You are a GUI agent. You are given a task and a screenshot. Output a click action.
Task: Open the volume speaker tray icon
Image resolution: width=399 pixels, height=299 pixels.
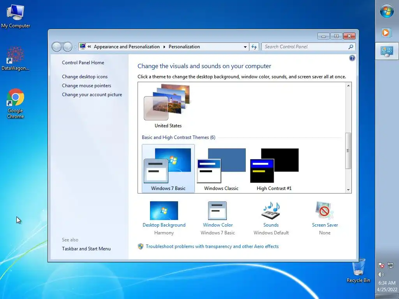(x=381, y=274)
